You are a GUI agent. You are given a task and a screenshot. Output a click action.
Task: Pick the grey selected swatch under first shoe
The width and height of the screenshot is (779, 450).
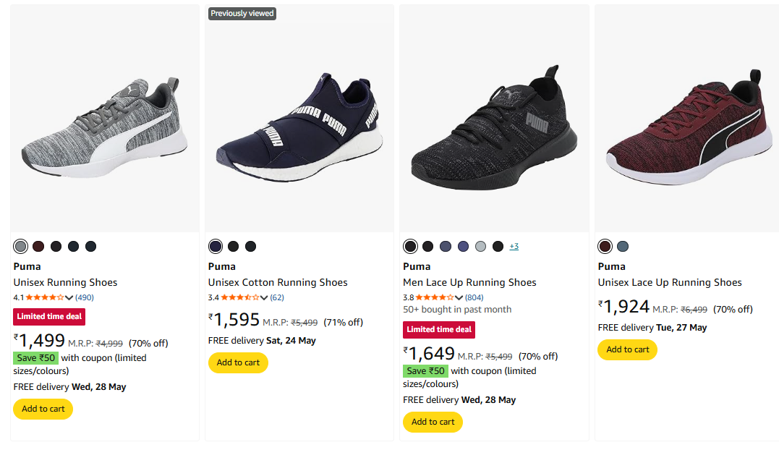coord(21,247)
